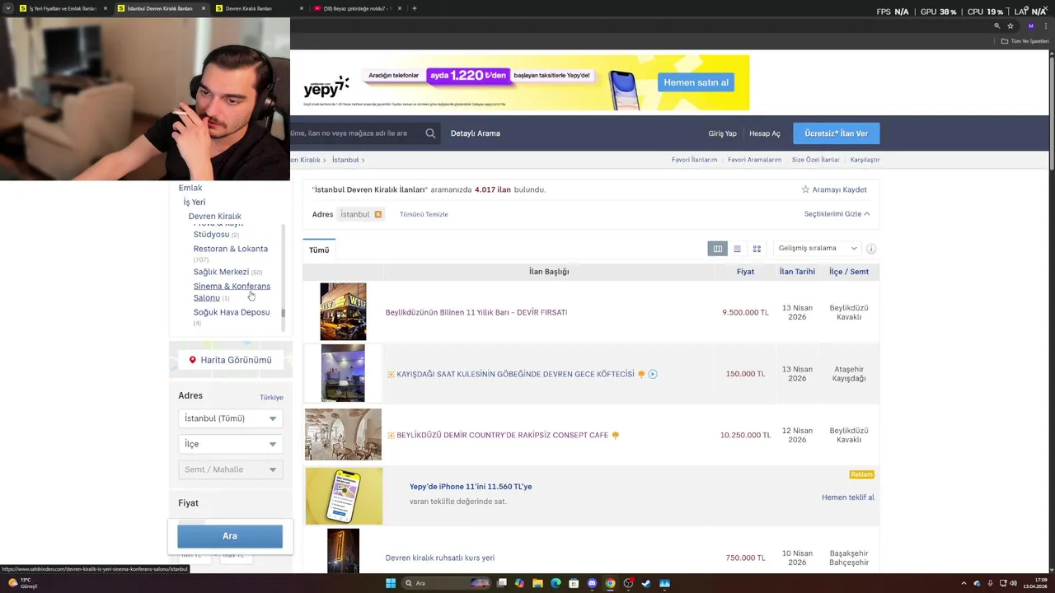The width and height of the screenshot is (1055, 593).
Task: Click Ücretsiz İlan Ver button
Action: pyautogui.click(x=837, y=133)
